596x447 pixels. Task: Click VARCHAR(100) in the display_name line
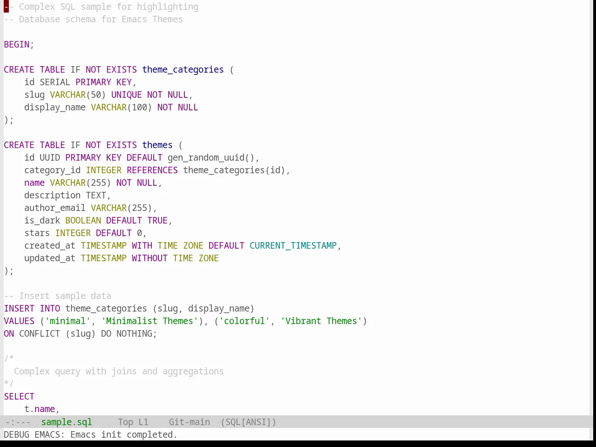pyautogui.click(x=121, y=107)
